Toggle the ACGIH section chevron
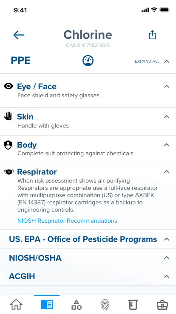 [x=167, y=276]
